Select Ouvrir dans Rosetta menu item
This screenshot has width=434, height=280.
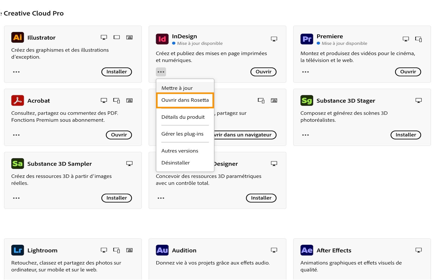point(185,100)
